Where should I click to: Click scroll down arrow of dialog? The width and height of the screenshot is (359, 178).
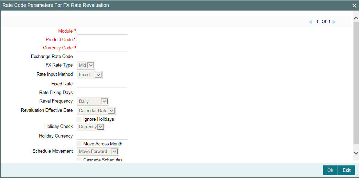click(x=356, y=153)
